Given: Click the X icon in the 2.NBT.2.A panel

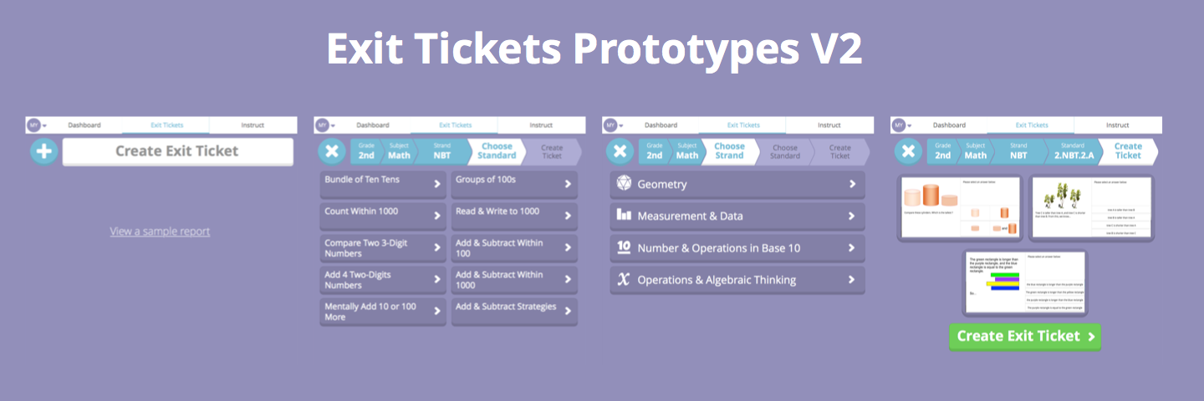Looking at the screenshot, I should pos(908,151).
